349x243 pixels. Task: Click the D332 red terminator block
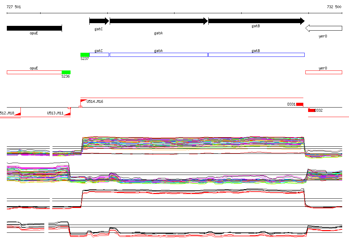(312, 110)
